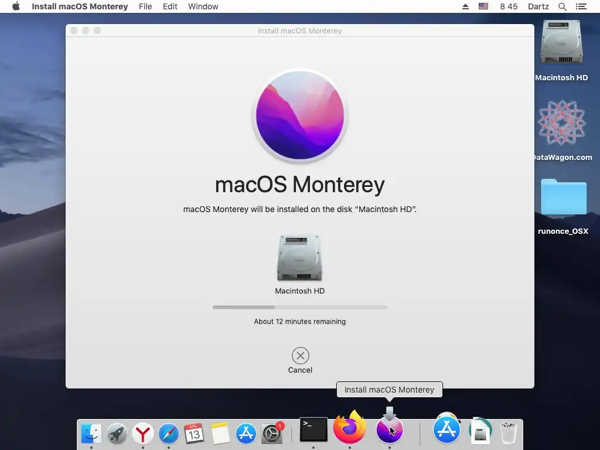Open Finder from the Dock
The image size is (600, 450).
tap(91, 433)
